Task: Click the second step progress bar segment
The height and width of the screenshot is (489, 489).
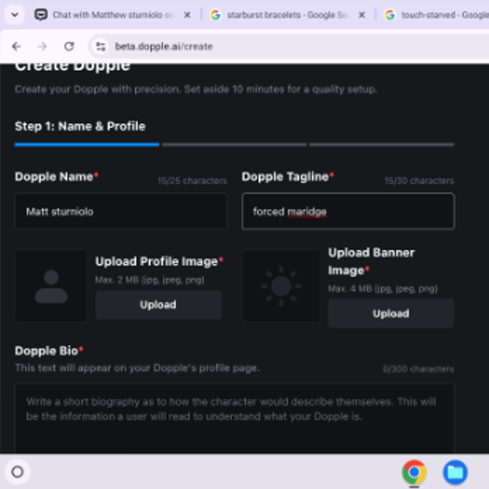Action: tap(234, 144)
